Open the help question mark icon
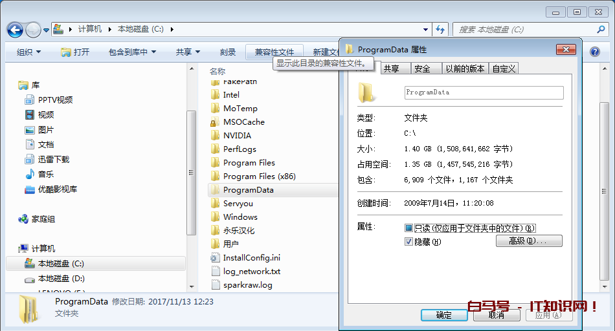 594,52
